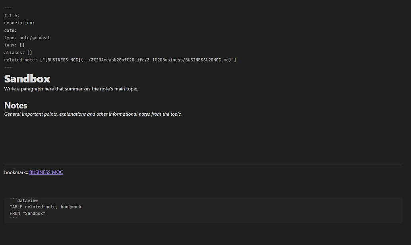Viewport: 411px width, 245px height.
Task: Click the bookmark inline field label
Action: click(15, 172)
